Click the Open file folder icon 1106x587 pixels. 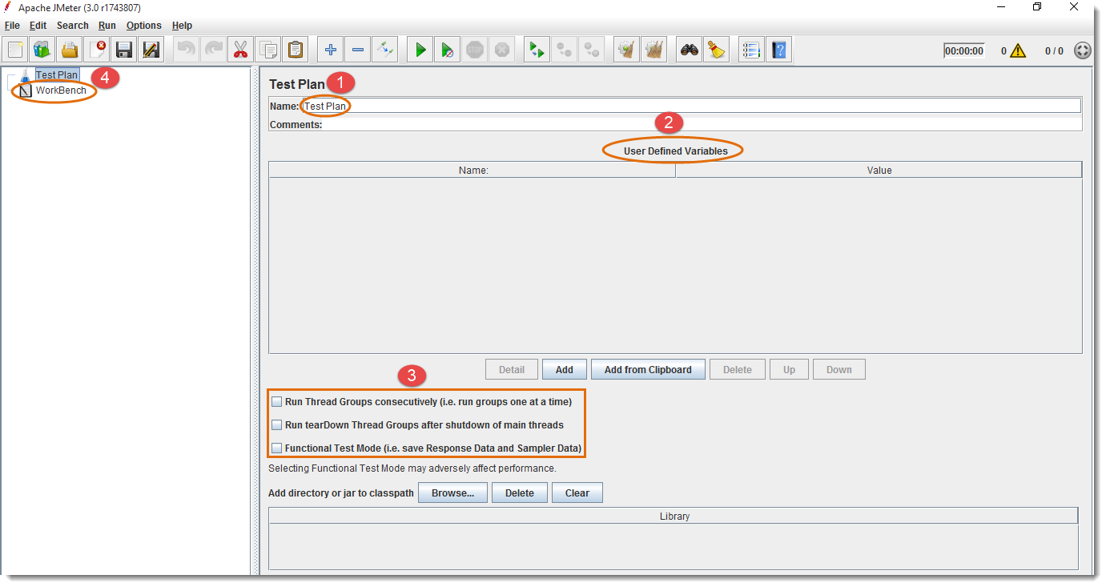[70, 50]
